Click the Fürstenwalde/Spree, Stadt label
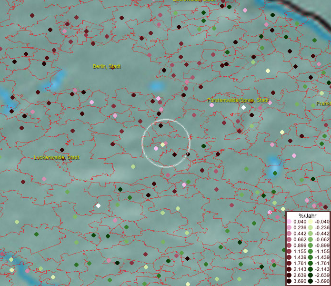This screenshot has height=286, width=331. click(238, 100)
